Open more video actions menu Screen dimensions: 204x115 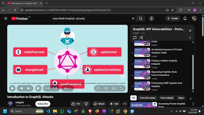click(x=125, y=104)
